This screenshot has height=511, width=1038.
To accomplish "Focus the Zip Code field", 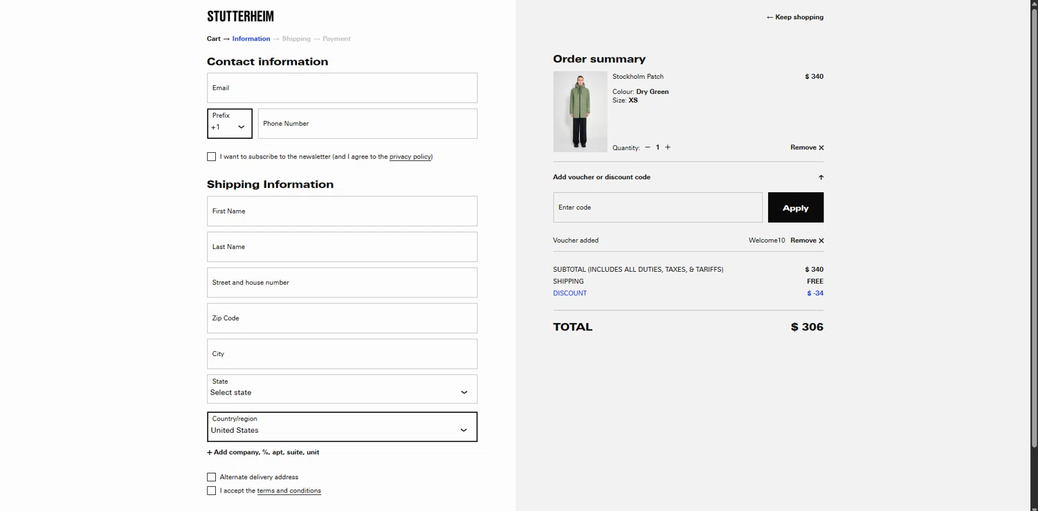I will (x=342, y=318).
